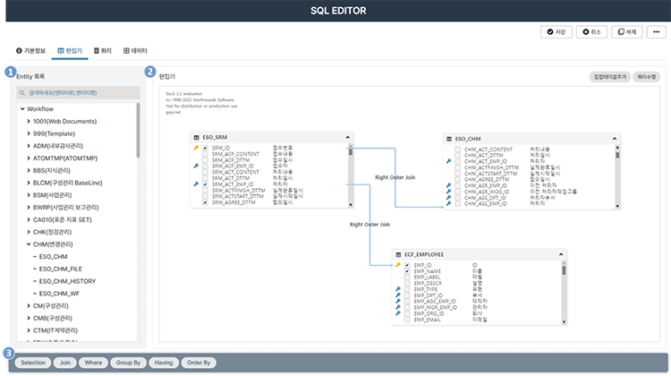Switch to the 기본정보 tab
This screenshot has height=376, width=671.
[32, 51]
